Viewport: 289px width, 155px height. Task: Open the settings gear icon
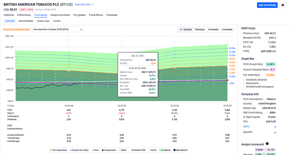point(283,5)
